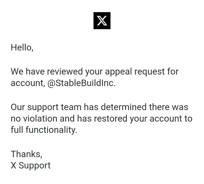Viewport: 204px width, 184px height.
Task: Click the word "account," before the handle
Action: click(28, 83)
